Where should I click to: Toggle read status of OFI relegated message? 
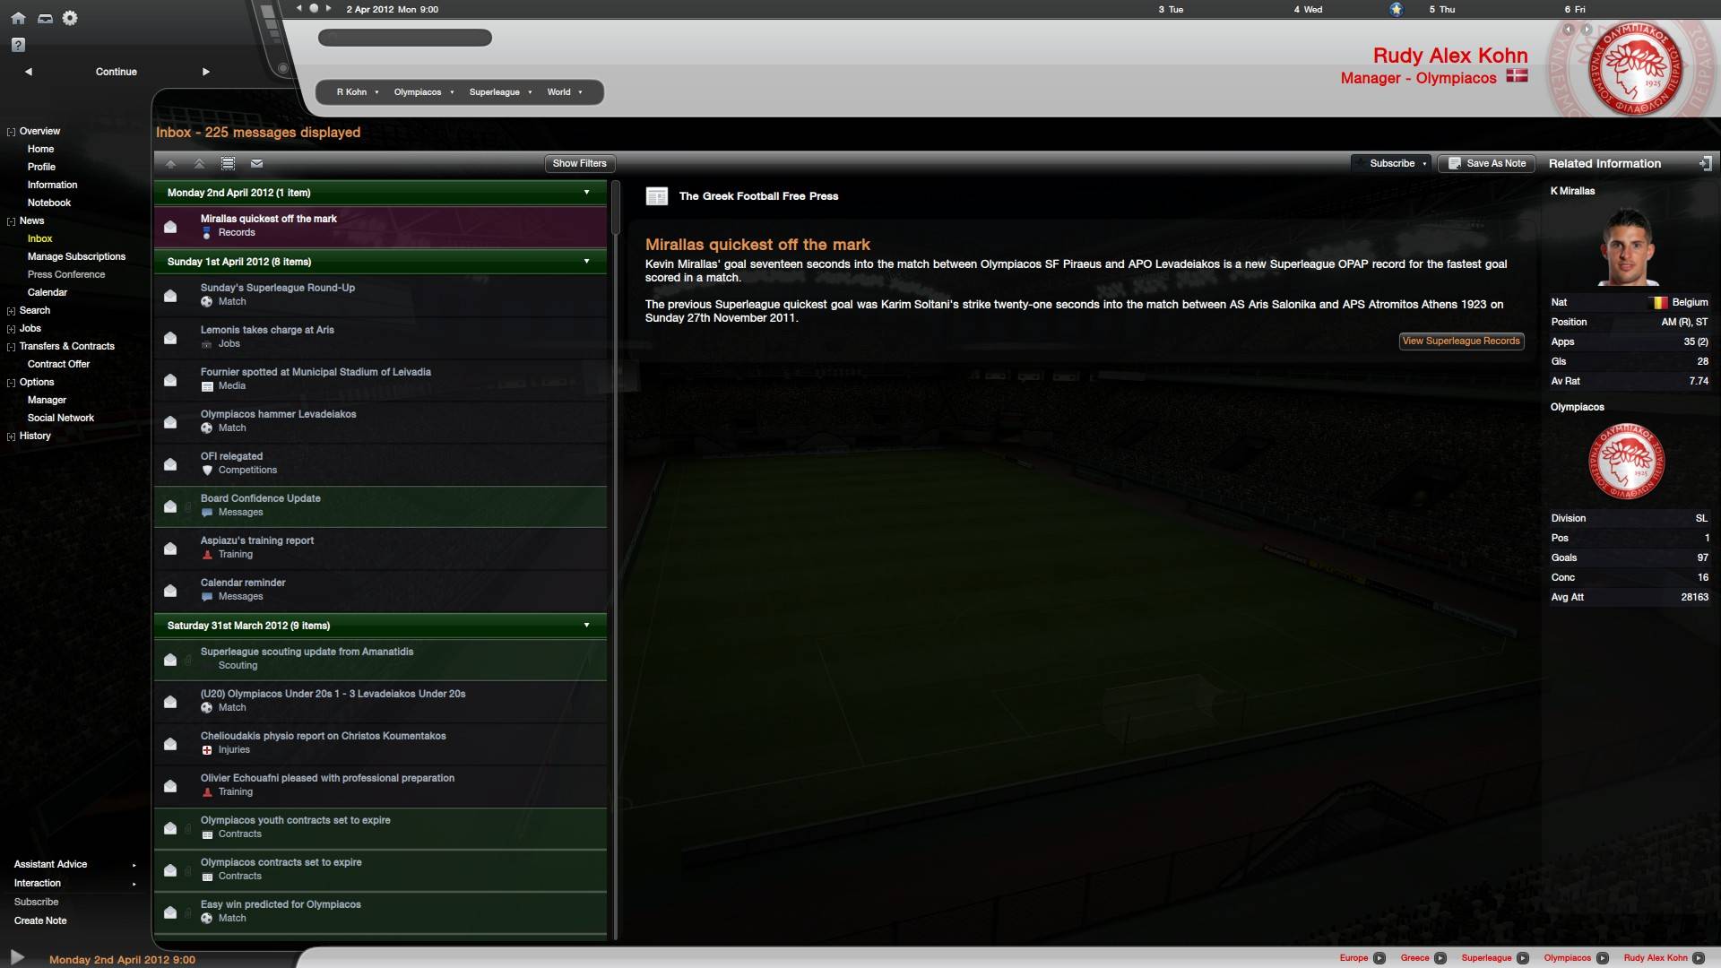click(170, 463)
